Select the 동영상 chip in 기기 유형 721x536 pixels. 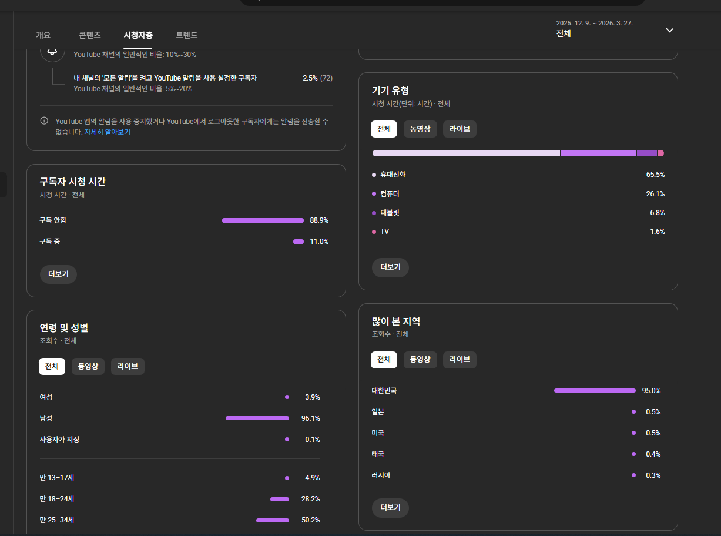click(x=420, y=129)
